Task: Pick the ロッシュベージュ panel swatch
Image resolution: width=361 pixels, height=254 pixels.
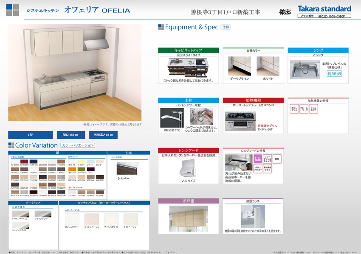Action: coord(92,219)
